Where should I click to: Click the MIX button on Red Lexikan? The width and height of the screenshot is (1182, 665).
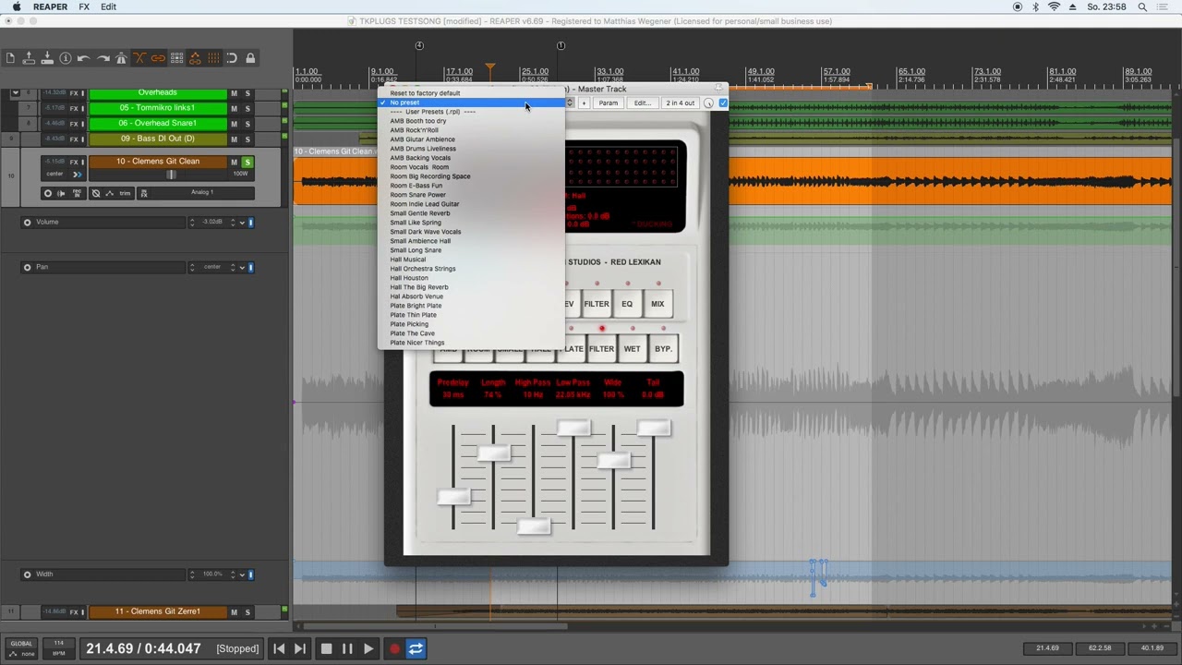[657, 304]
